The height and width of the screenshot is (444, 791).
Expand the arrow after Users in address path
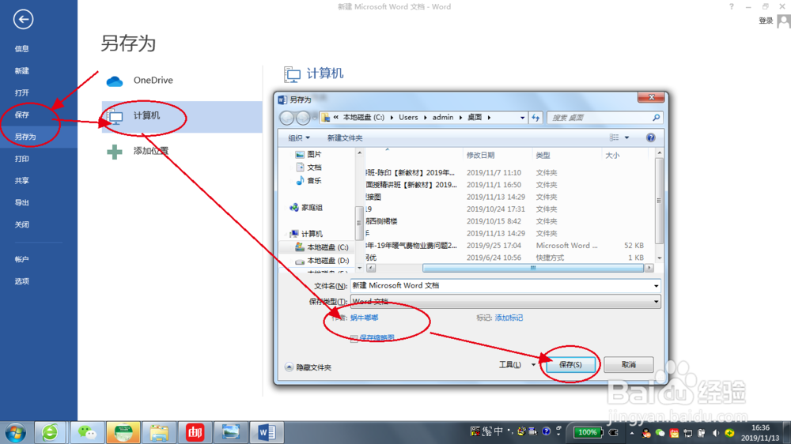coord(426,118)
